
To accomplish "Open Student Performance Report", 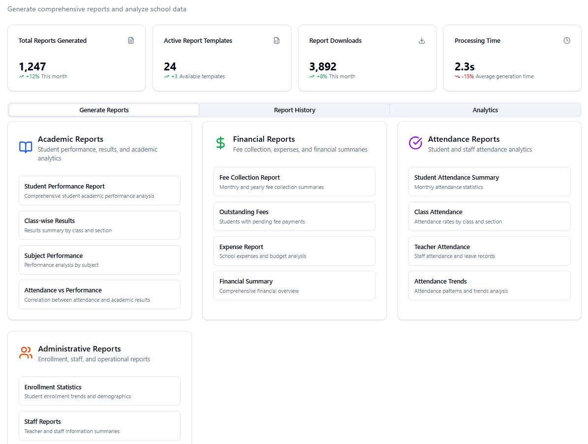I will click(99, 190).
